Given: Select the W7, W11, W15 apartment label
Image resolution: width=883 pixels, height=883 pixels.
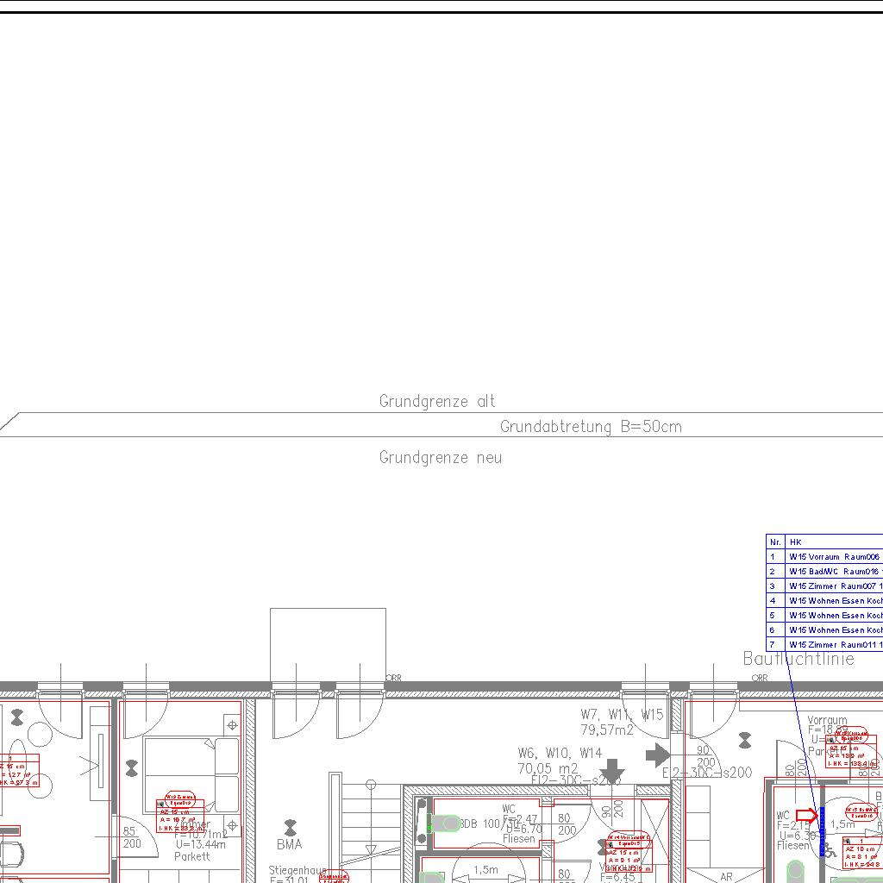Looking at the screenshot, I should [621, 715].
